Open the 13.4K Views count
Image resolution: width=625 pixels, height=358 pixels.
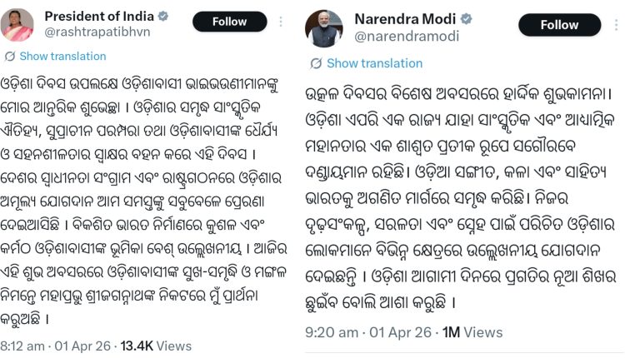[x=143, y=343]
